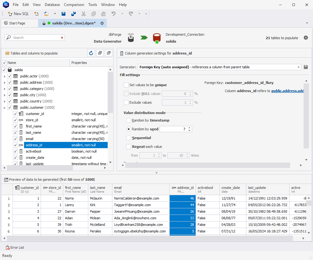313x260 pixels.
Task: Click the new document icon beside New SQL
Action: coord(36,14)
